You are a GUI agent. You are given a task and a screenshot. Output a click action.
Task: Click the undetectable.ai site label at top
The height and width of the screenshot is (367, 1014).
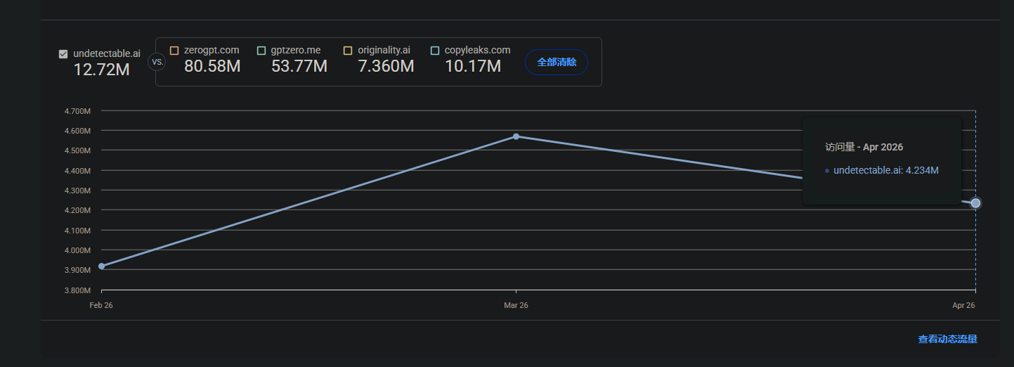(107, 54)
